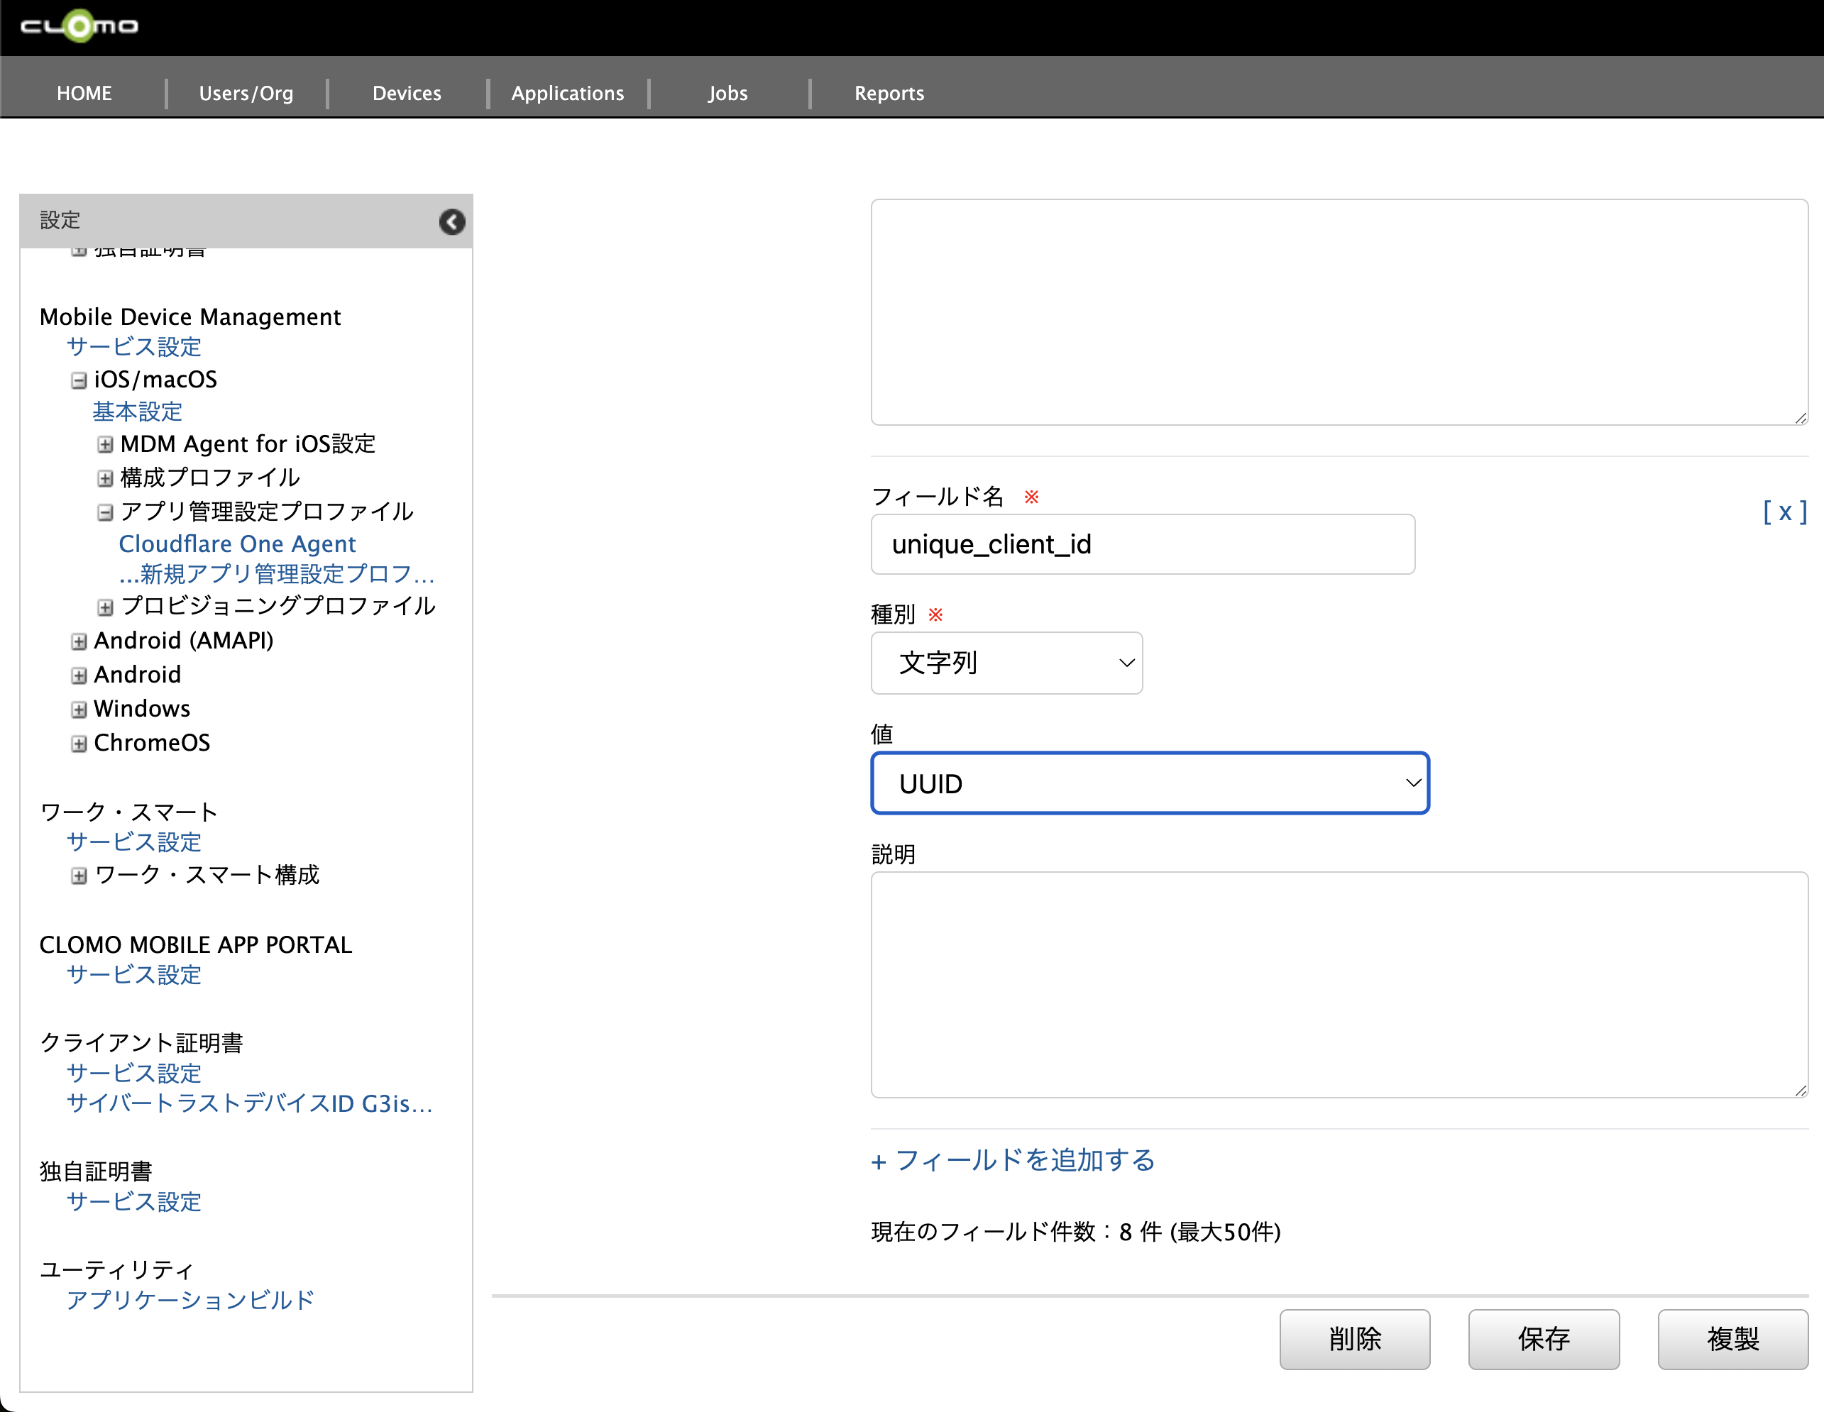Open Cloudflare One Agent profile
The height and width of the screenshot is (1412, 1824).
(237, 544)
